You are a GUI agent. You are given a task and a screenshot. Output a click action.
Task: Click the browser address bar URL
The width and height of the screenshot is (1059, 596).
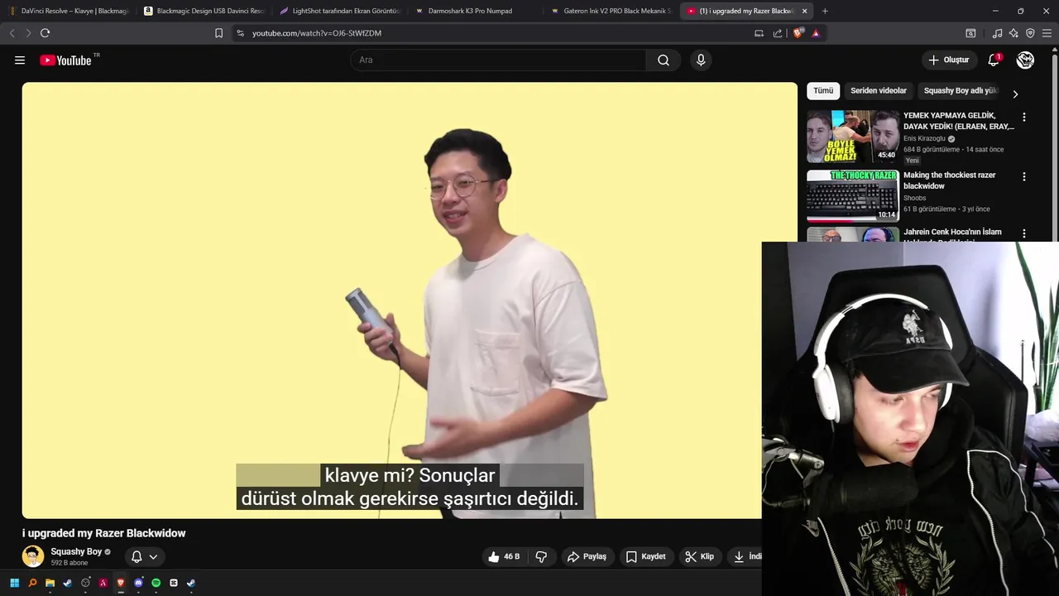[x=317, y=33]
